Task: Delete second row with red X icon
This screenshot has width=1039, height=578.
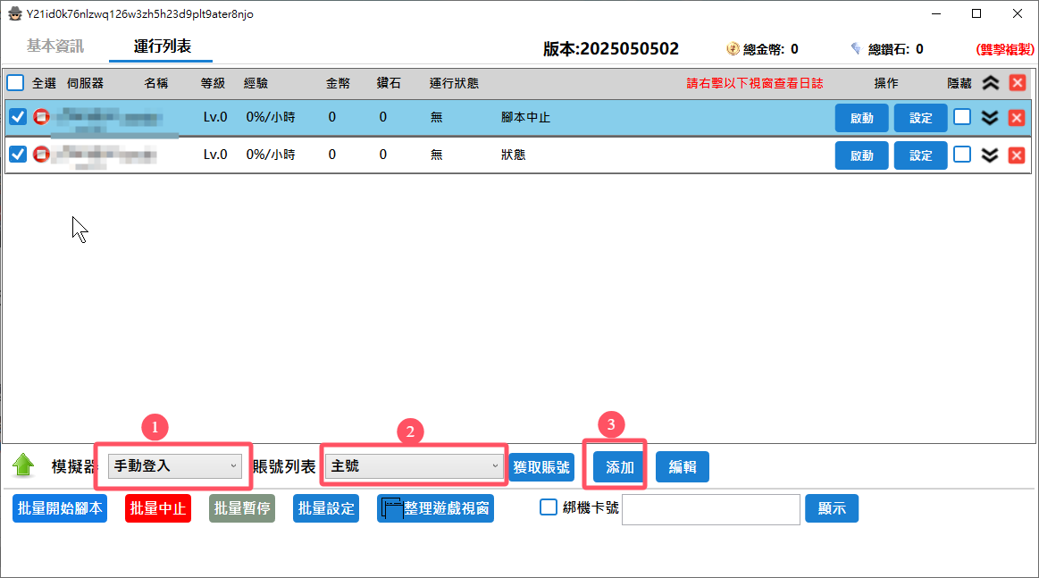Action: [1017, 155]
